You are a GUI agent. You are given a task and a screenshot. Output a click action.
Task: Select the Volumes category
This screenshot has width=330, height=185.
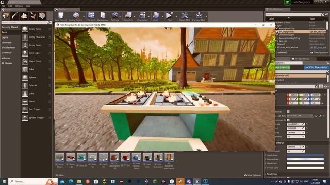[x=6, y=58]
